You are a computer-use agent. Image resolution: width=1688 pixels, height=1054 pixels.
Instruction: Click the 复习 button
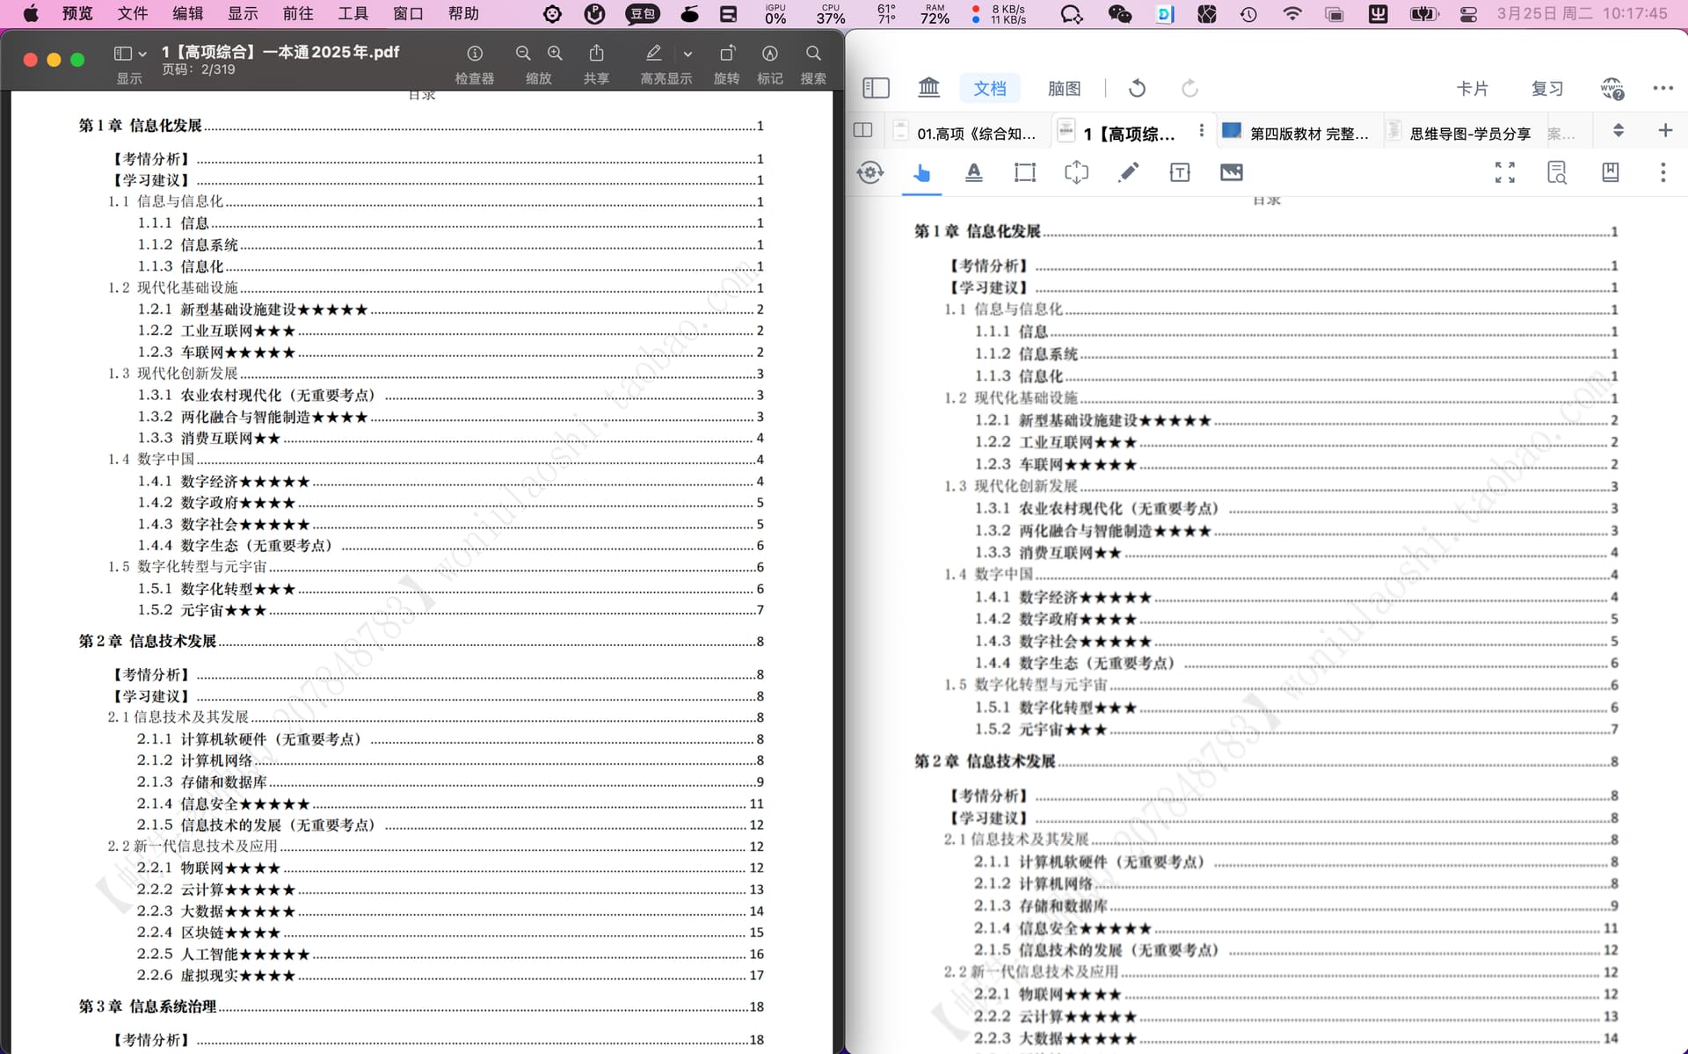coord(1547,88)
